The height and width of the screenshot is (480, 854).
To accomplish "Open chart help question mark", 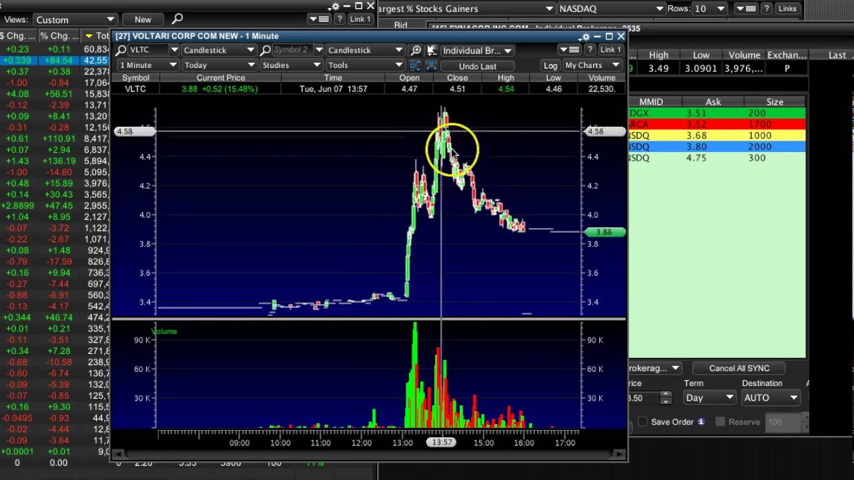I will coord(590,50).
